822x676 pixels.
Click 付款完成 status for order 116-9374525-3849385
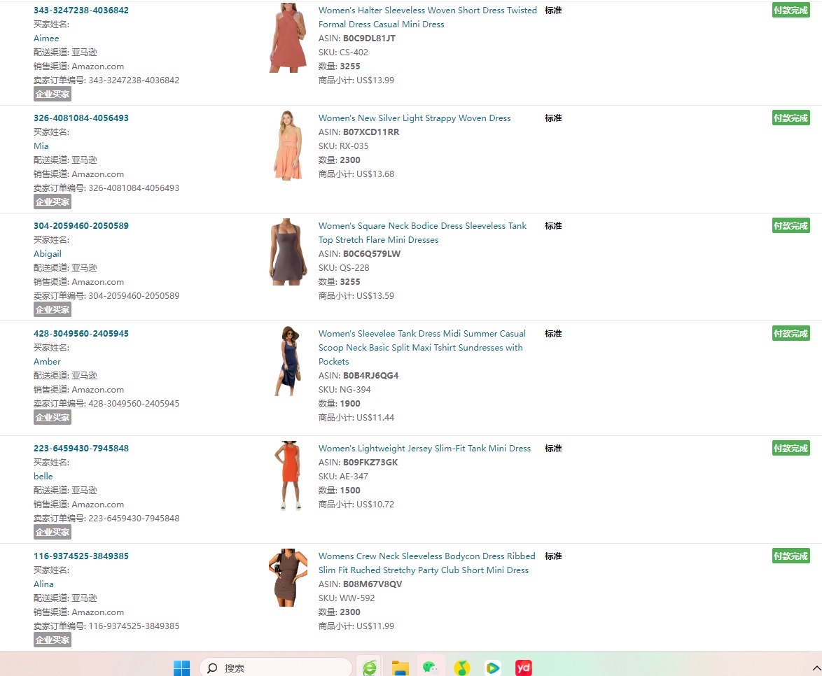(790, 556)
